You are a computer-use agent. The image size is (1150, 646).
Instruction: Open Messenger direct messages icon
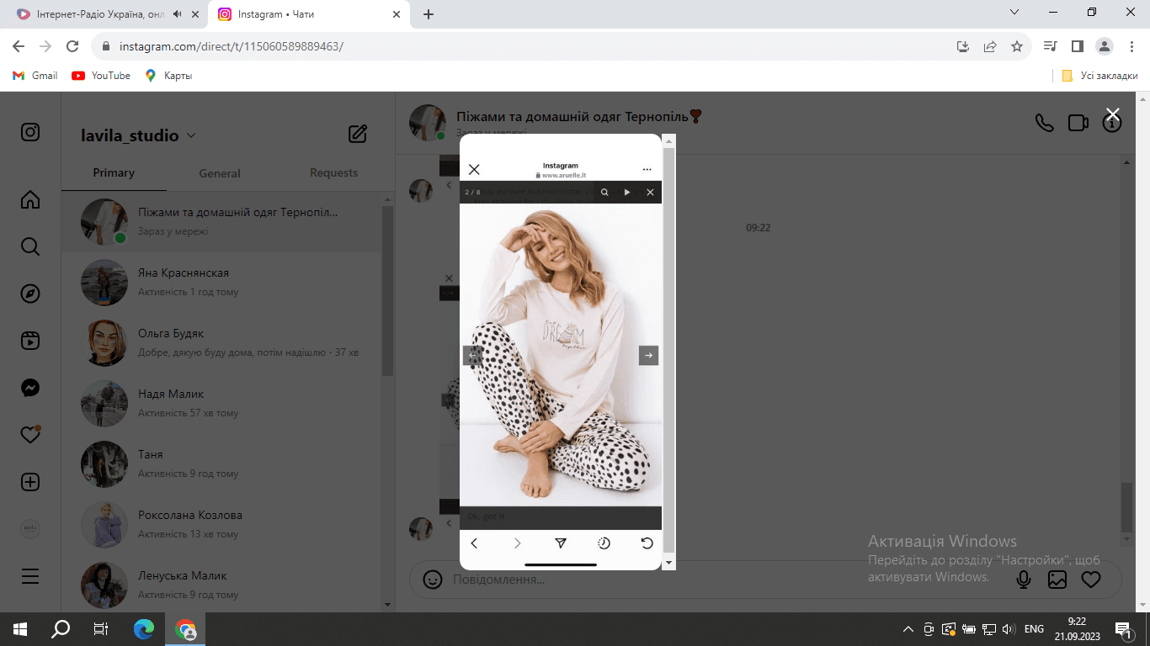[x=30, y=388]
